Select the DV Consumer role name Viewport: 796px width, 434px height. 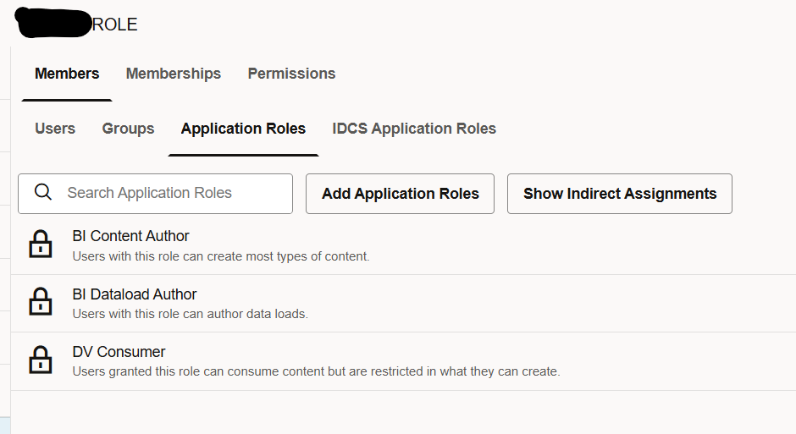[119, 352]
